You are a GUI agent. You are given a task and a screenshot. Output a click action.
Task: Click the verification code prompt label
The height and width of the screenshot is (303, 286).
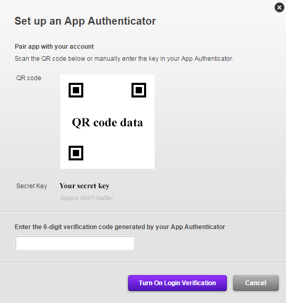120,227
